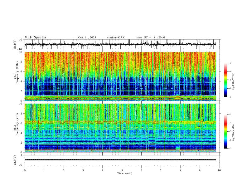Click the ch.1 voltage waveform trace
This screenshot has height=191, width=247.
tap(120, 44)
